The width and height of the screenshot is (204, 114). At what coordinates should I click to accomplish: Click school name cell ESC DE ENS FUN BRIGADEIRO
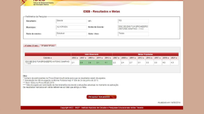point(48,63)
